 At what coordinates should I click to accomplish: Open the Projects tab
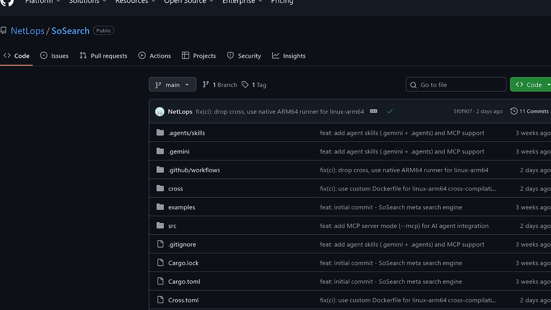tap(199, 56)
